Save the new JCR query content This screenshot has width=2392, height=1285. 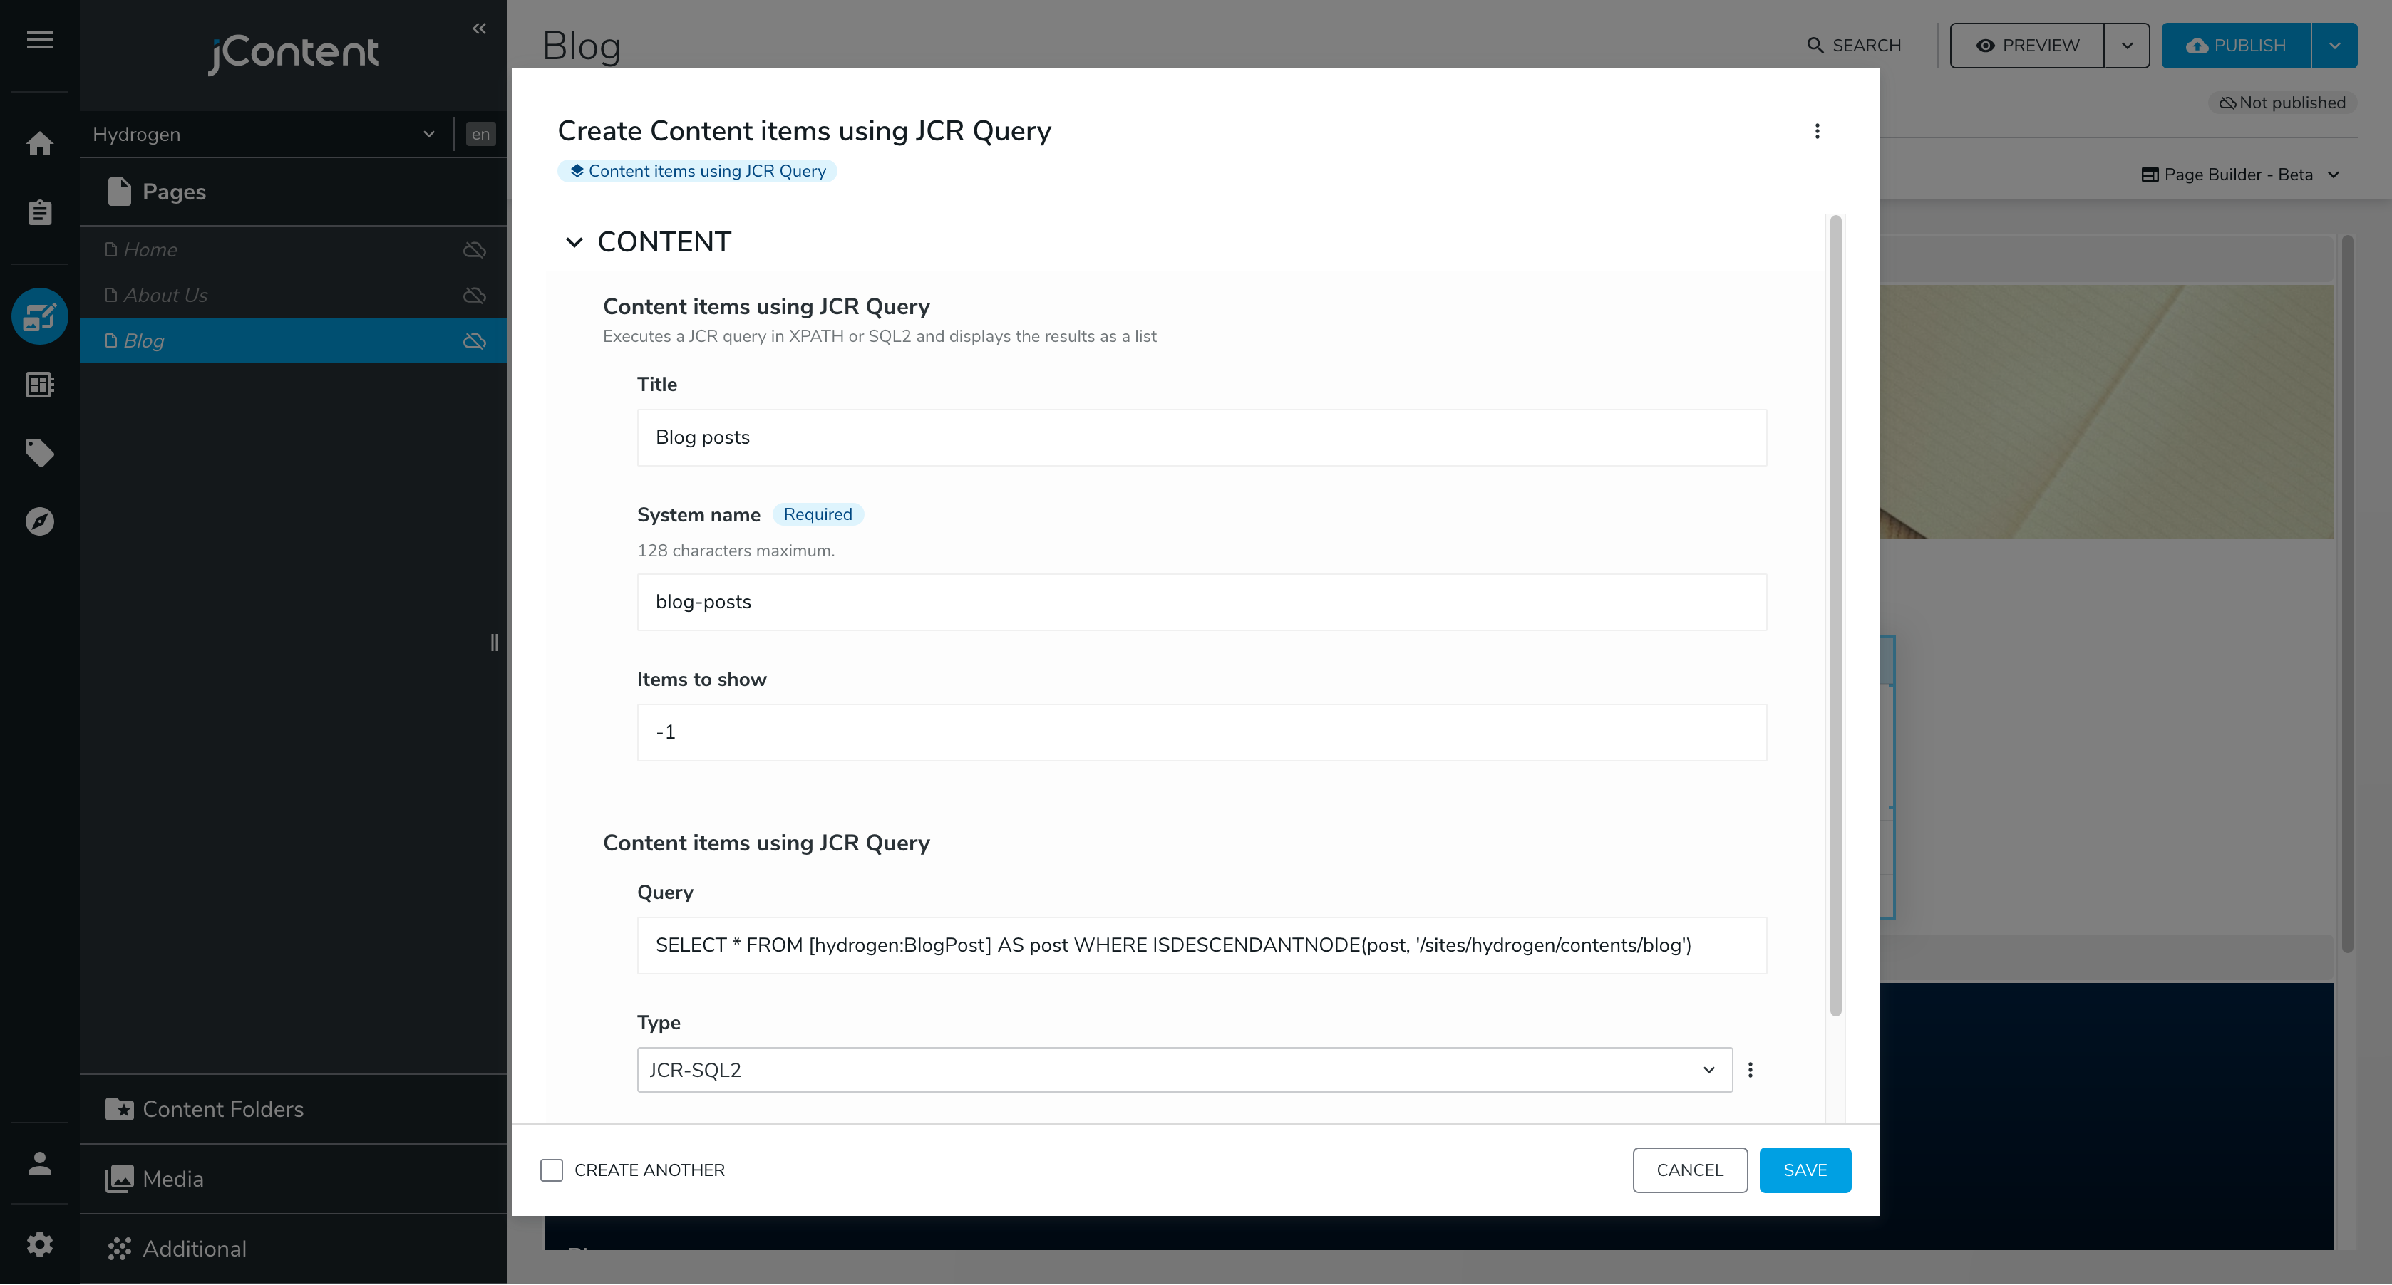[1804, 1170]
